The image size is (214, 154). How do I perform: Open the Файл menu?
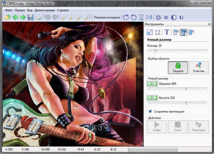[9, 10]
